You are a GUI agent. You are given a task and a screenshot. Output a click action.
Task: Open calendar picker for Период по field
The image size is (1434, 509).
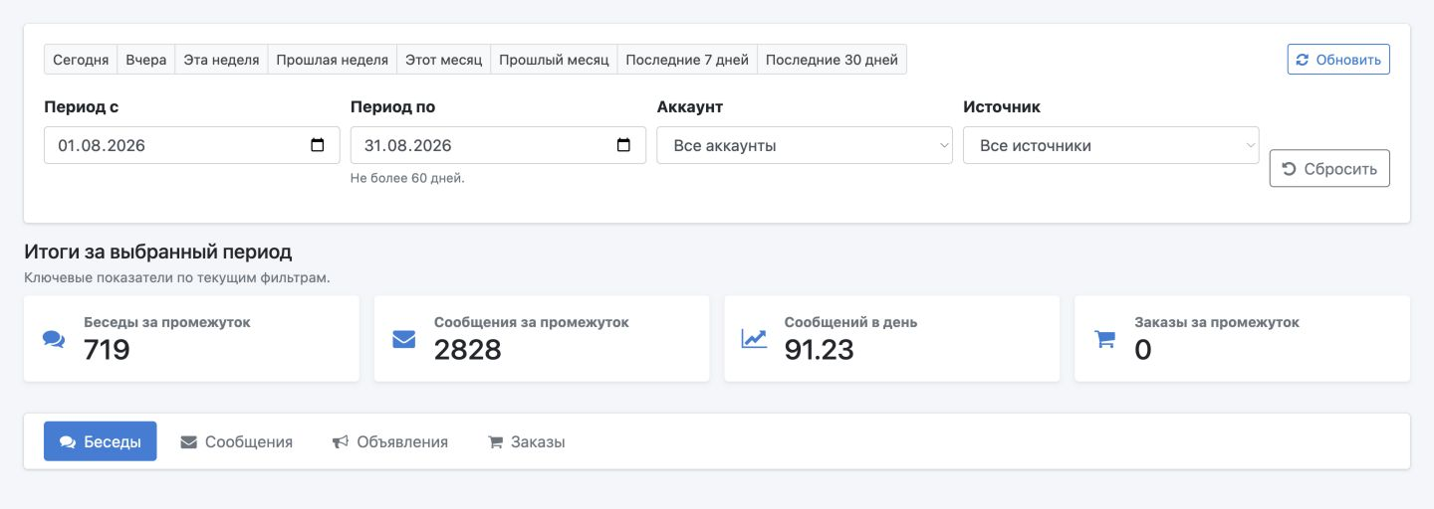624,145
